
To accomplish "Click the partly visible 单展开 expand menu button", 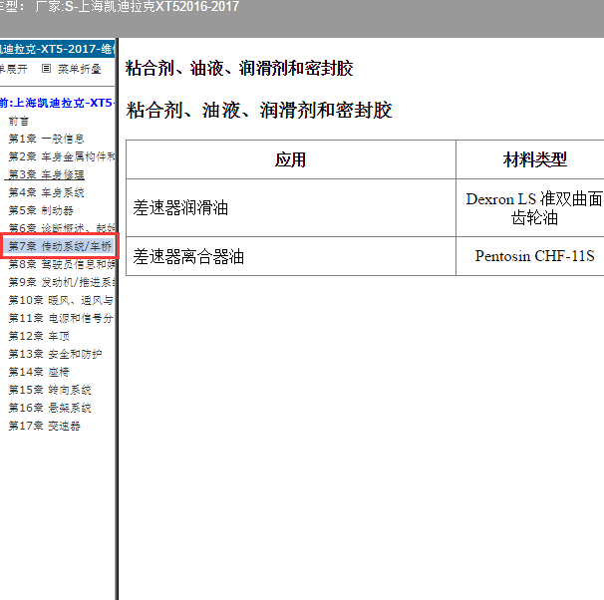I will coord(14,69).
